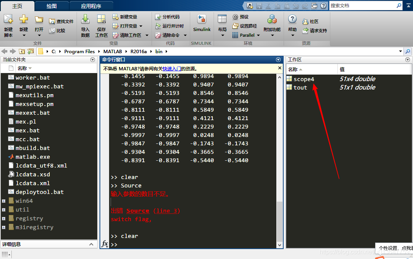This screenshot has height=259, width=413.
Task: Open the dropdown arrow beside Clear Commands
Action: point(185,35)
